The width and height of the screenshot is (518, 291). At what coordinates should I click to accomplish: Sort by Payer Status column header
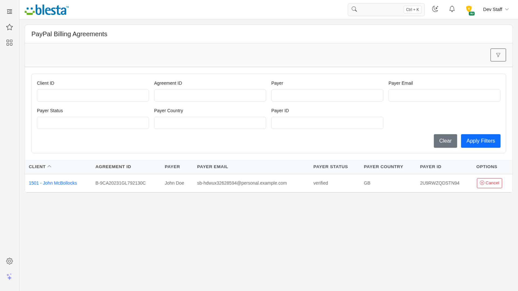330,167
